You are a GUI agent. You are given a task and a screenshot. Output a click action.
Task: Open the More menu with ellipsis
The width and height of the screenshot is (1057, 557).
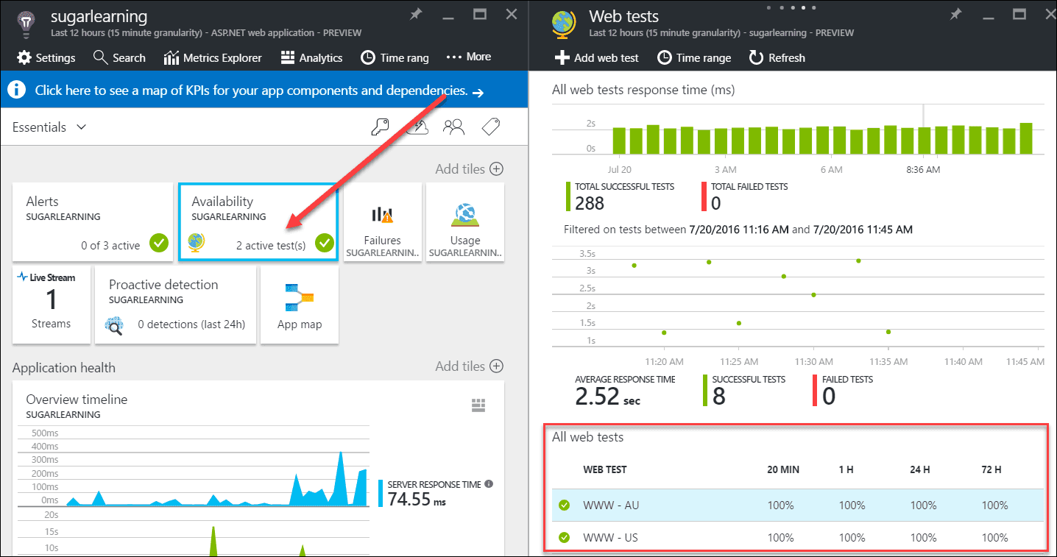469,57
